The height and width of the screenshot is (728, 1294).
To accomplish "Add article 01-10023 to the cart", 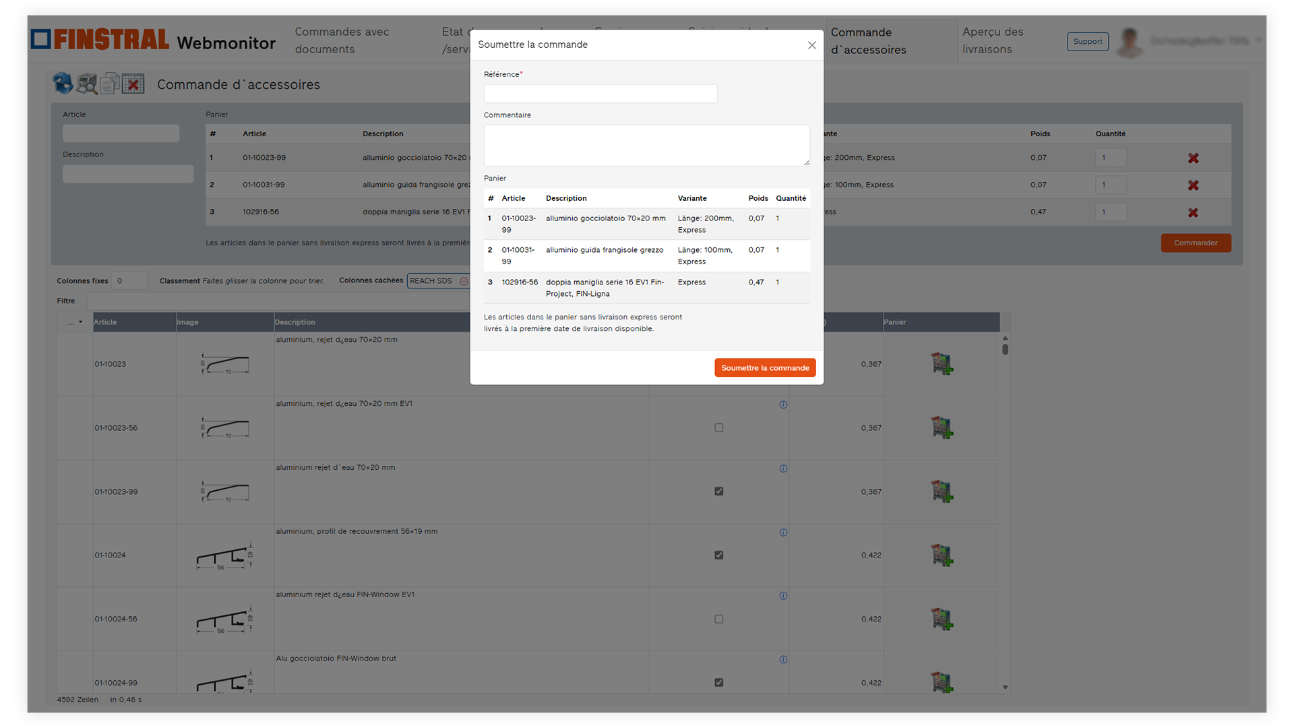I will coord(942,363).
